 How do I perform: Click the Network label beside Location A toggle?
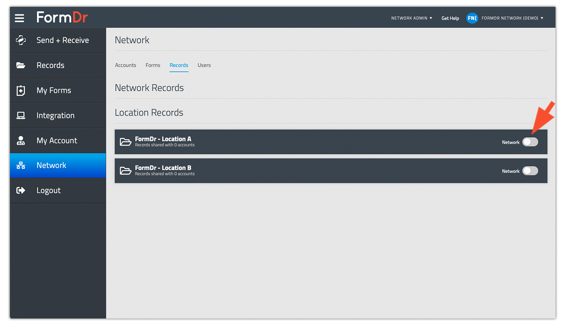point(511,142)
